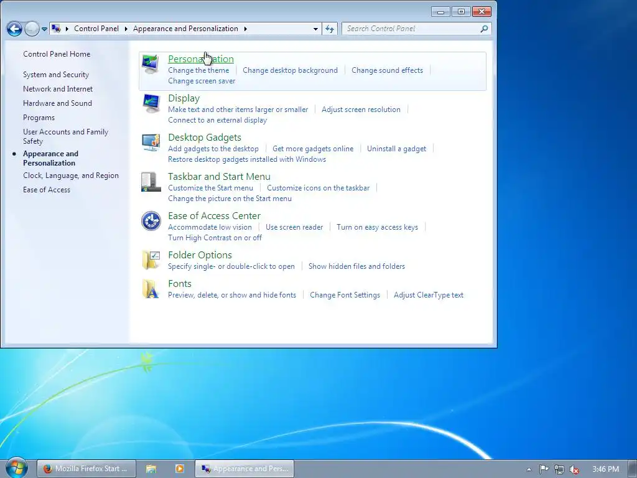Open the Windows Start orb

pyautogui.click(x=16, y=468)
